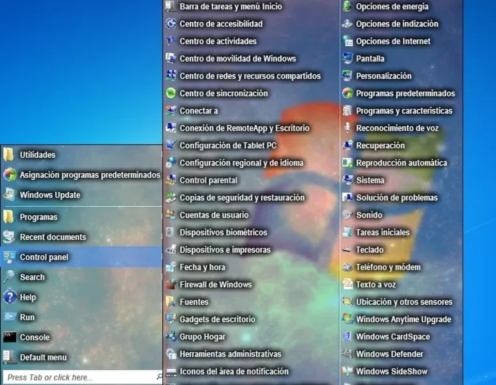Click the Control parental icon
The width and height of the screenshot is (496, 385).
(171, 180)
